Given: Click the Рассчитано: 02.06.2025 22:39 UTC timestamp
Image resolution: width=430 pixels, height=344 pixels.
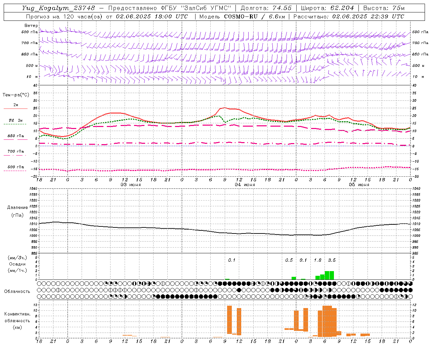Looking at the screenshot, I should click(x=349, y=16).
